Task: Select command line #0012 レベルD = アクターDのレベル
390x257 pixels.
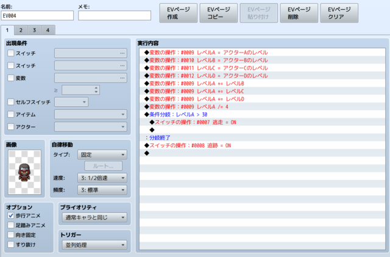Action: coord(262,76)
